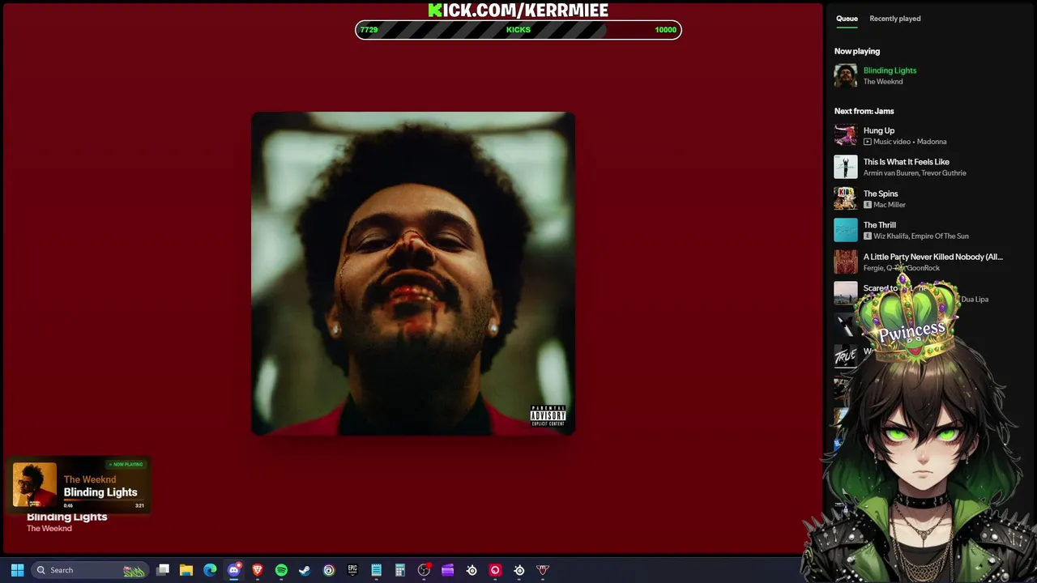
Task: Switch to the Recently played tab
Action: coord(895,19)
